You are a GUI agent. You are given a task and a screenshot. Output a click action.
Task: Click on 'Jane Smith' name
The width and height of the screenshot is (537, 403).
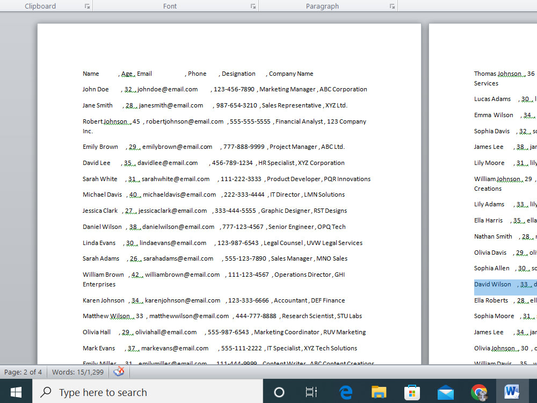[98, 105]
